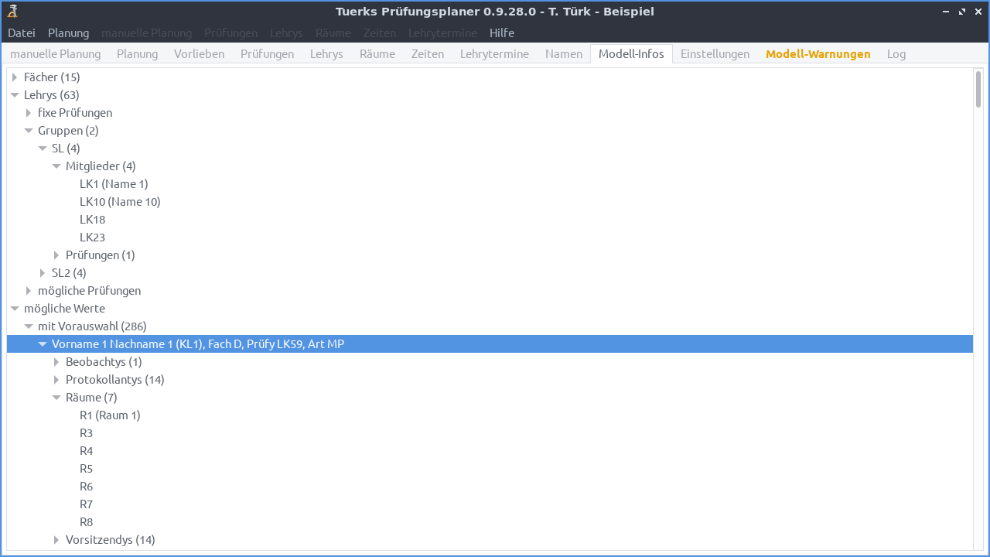The height and width of the screenshot is (557, 990).
Task: Expand the mögliche Prüfungen node
Action: tap(29, 290)
